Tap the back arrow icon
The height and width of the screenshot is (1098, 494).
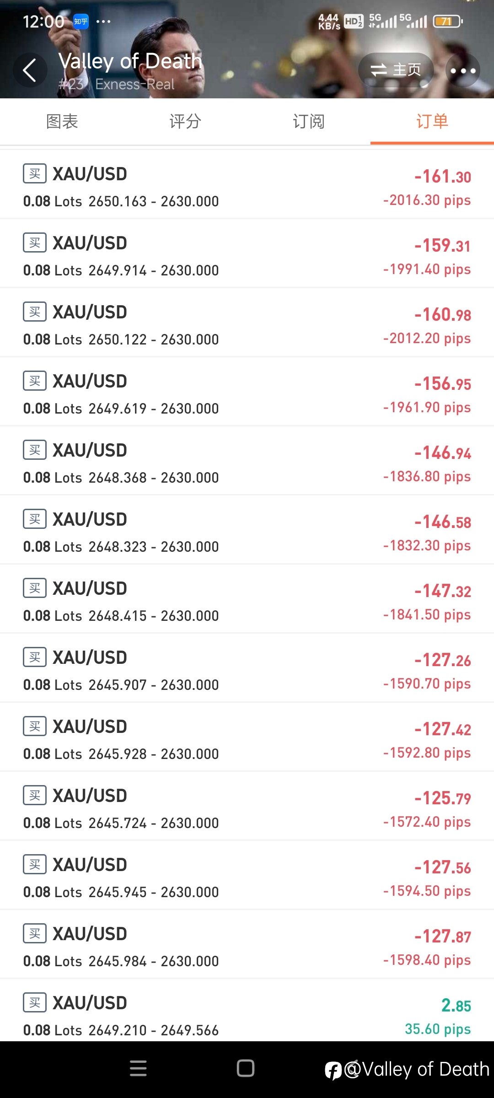click(30, 70)
